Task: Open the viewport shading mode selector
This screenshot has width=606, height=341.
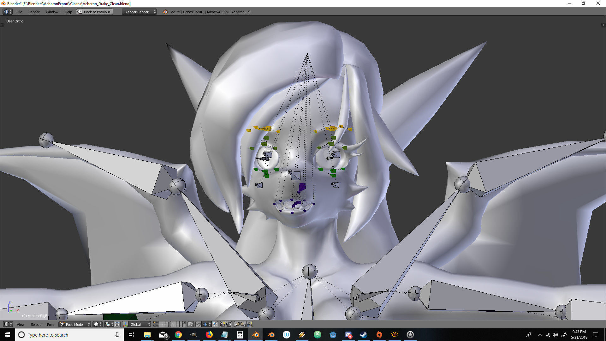Action: (98, 324)
